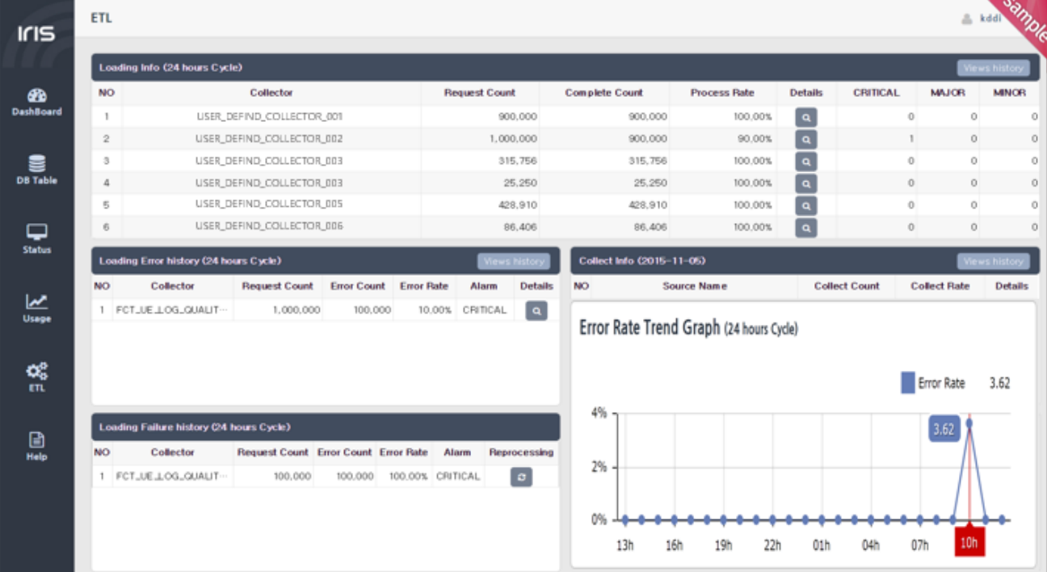
Task: Click the Reprocessing refresh icon
Action: click(521, 477)
